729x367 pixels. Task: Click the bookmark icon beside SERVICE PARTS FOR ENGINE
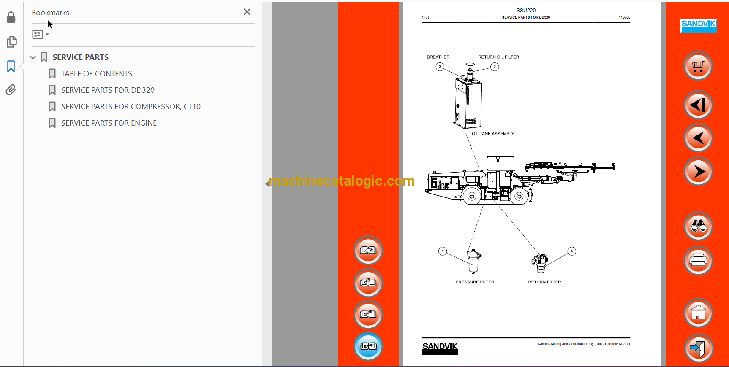point(52,123)
